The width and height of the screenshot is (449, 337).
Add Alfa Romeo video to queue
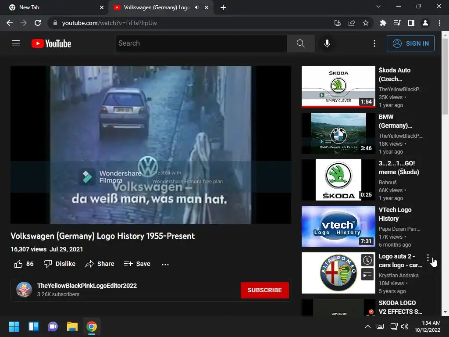coord(367,275)
